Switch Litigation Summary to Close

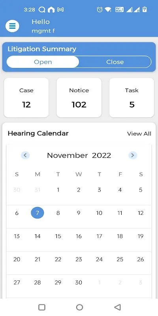pos(115,62)
